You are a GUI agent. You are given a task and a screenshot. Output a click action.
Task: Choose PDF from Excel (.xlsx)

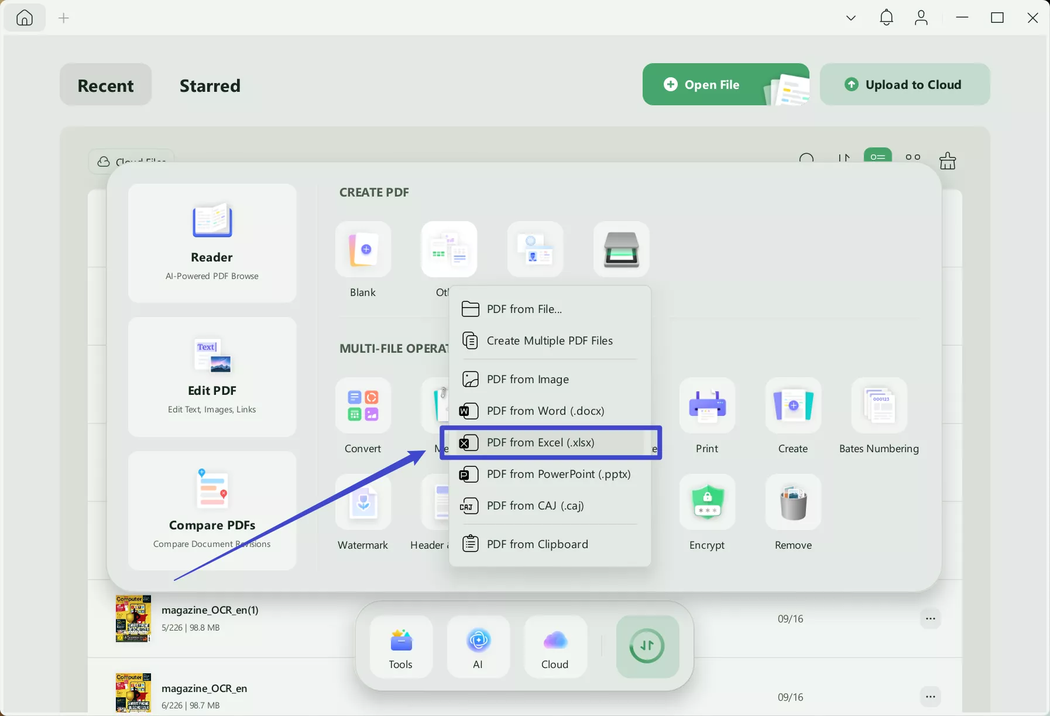(x=551, y=442)
